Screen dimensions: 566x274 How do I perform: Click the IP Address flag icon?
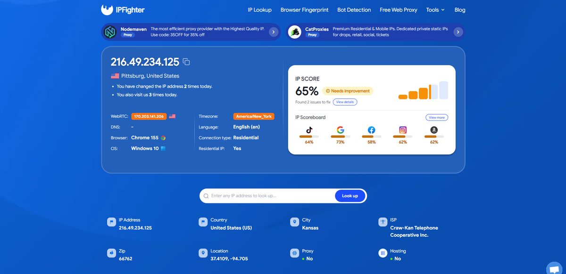pos(111,222)
